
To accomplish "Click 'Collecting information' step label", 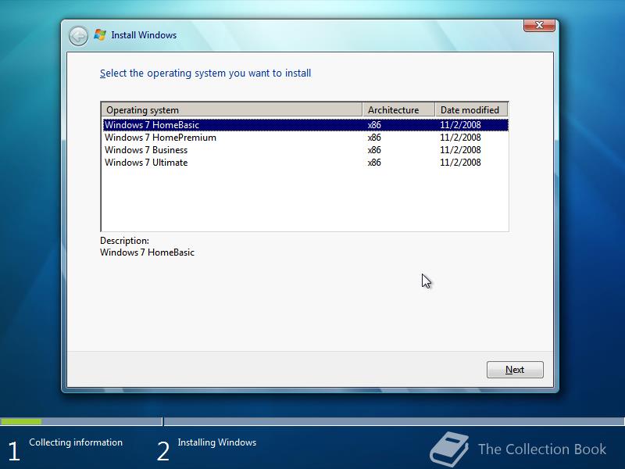I will click(76, 442).
